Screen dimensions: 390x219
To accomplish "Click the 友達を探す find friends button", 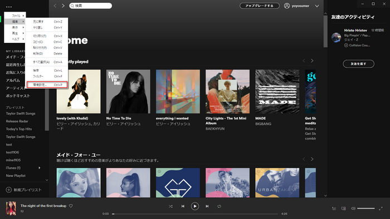I will click(x=358, y=64).
